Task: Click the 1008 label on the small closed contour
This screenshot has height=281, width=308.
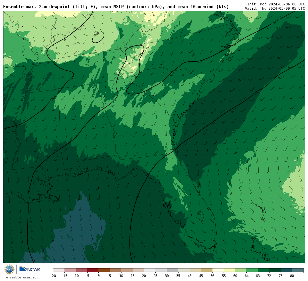Action: [x=96, y=34]
